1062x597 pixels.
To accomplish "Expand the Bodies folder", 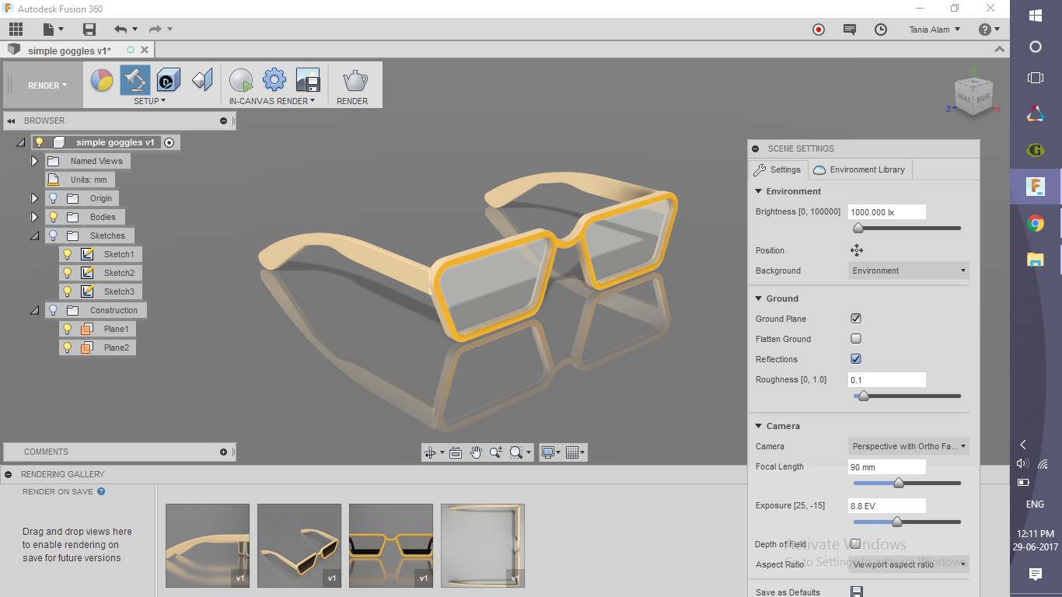I will [34, 217].
